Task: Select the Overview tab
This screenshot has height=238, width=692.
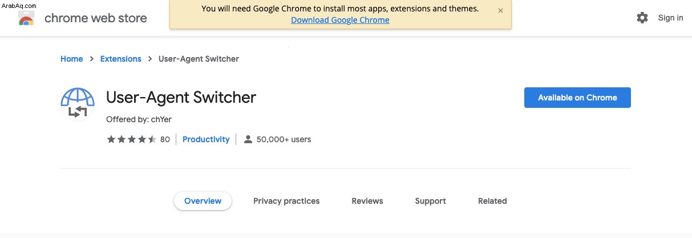Action: [203, 201]
